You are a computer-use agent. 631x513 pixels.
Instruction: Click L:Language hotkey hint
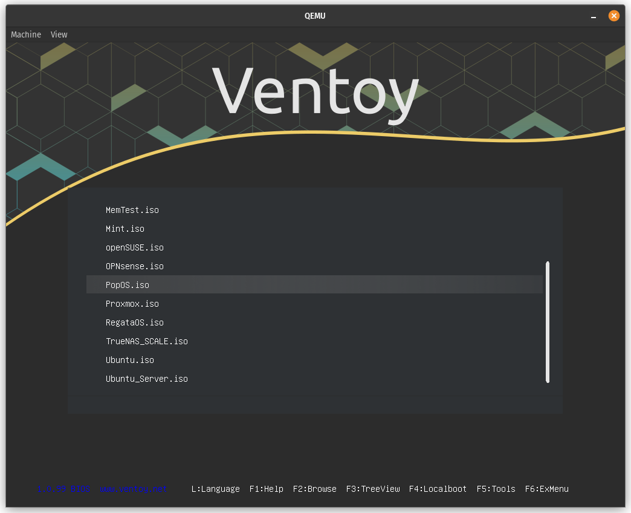coord(215,489)
